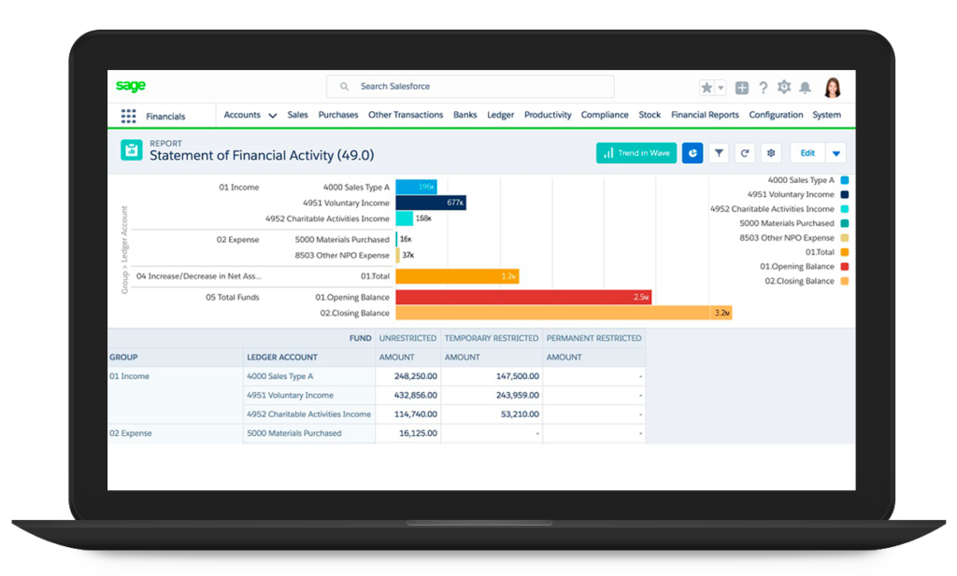The width and height of the screenshot is (957, 576).
Task: Click the Search Salesforce field
Action: (470, 87)
